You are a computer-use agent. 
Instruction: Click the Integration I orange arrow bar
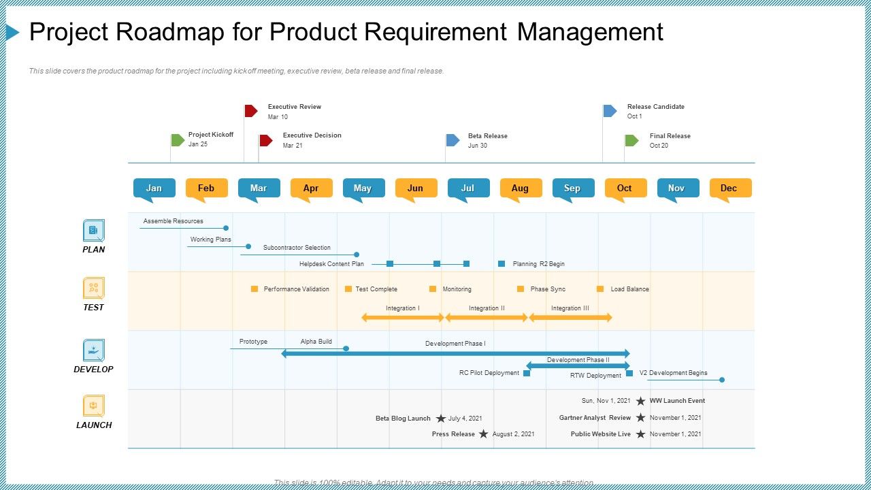coord(402,317)
